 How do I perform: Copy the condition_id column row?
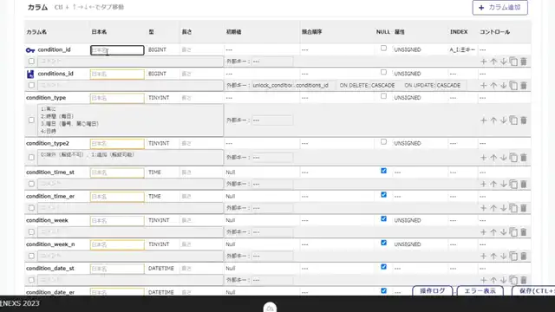513,62
